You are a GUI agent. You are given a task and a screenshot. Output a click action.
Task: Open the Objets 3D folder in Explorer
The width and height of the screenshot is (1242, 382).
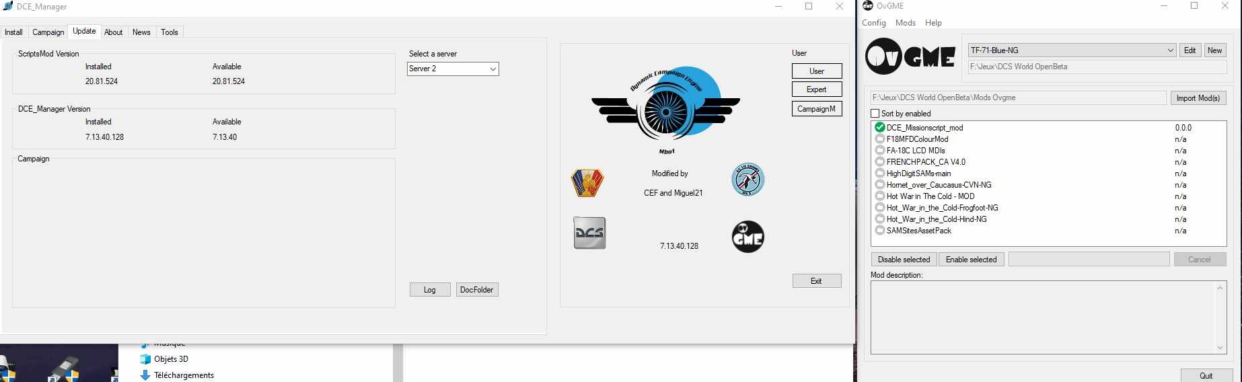point(164,359)
